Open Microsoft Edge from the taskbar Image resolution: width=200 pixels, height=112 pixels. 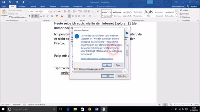click(68, 109)
